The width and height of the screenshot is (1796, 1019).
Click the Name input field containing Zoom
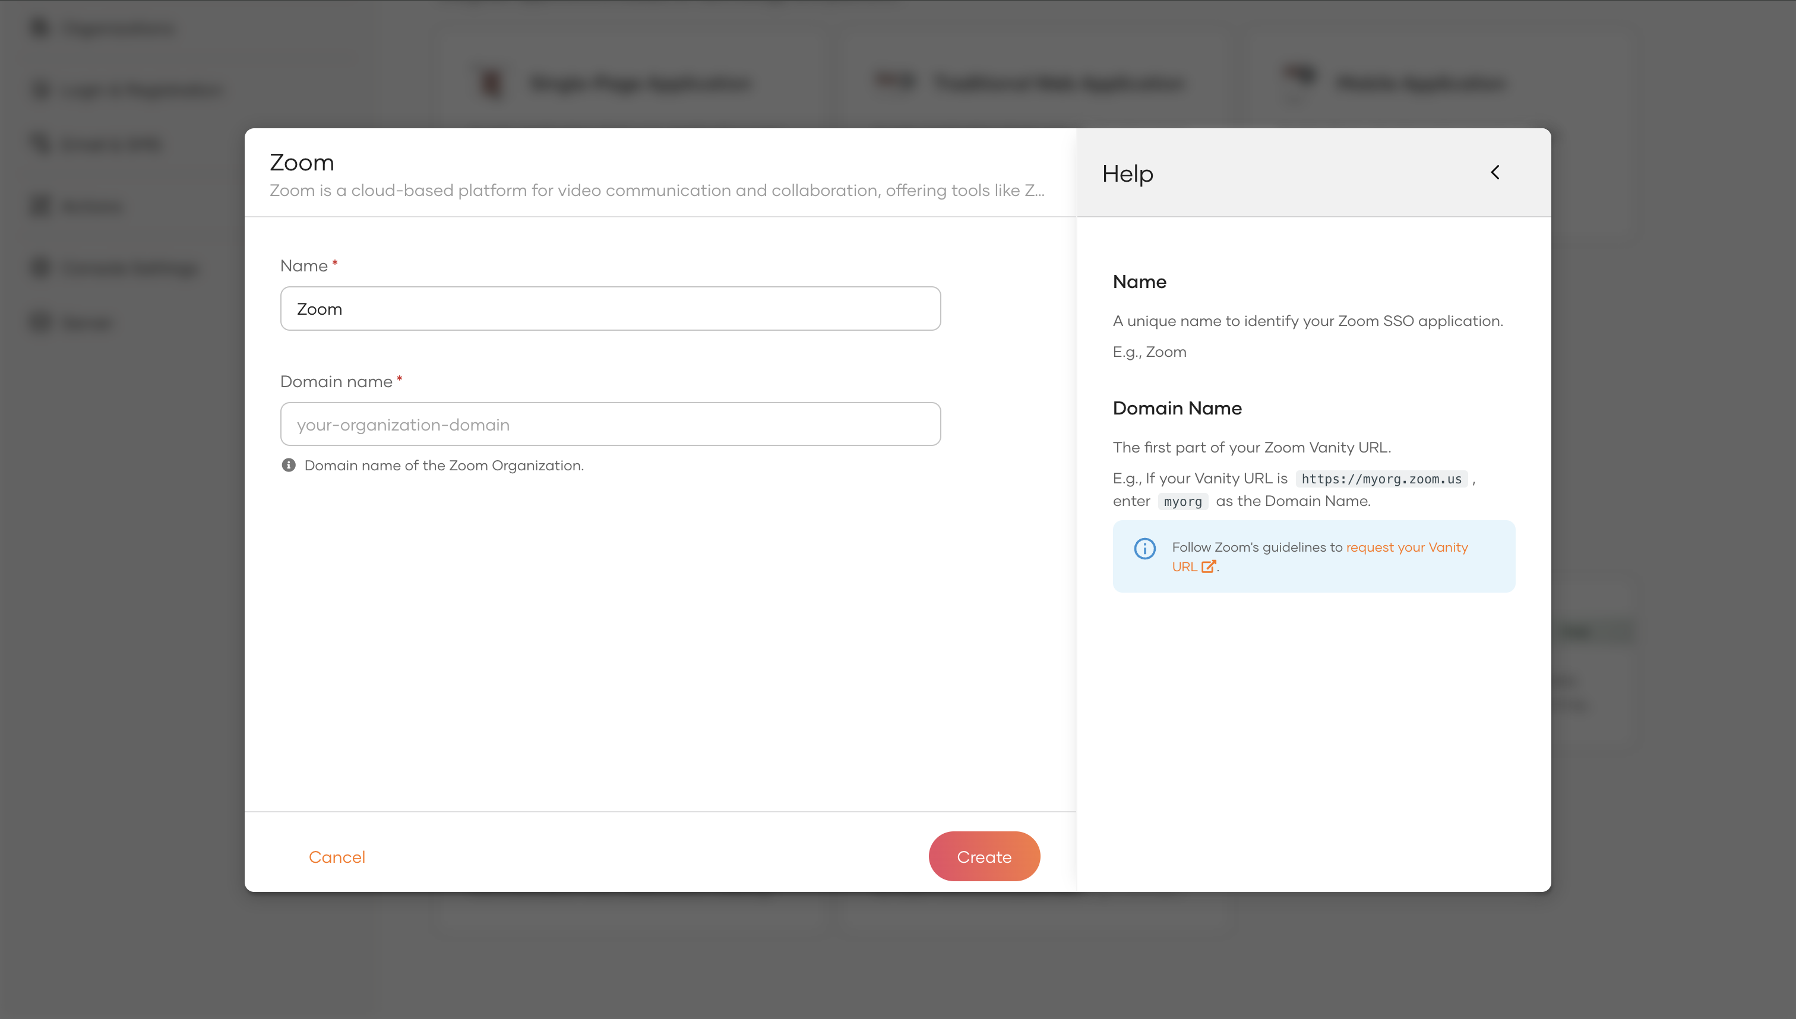click(611, 309)
